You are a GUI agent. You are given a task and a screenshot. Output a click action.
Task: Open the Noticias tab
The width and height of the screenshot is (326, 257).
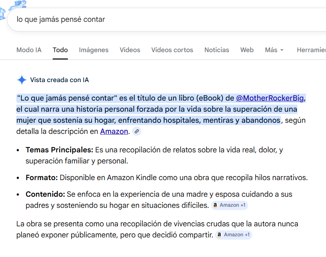coord(217,50)
